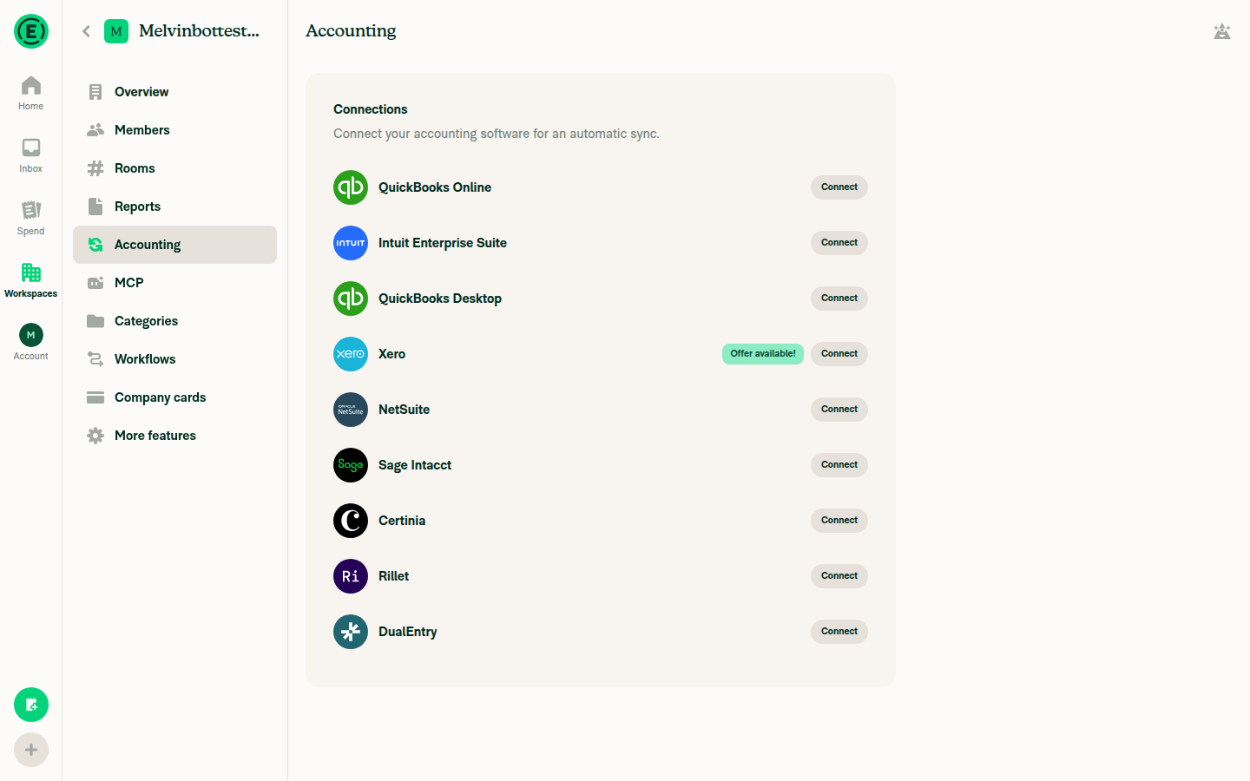Click the Certinia label
The height and width of the screenshot is (781, 1250).
tap(402, 521)
